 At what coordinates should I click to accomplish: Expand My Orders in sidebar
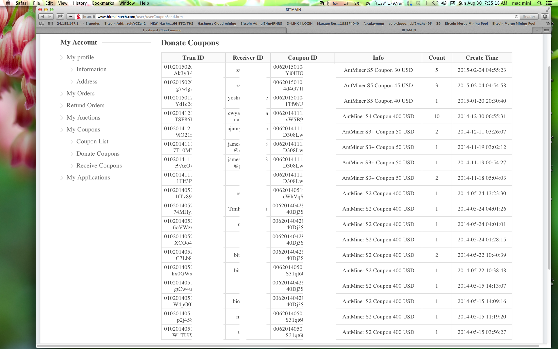tap(80, 93)
